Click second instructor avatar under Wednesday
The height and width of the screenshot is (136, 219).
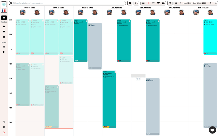(x=95, y=12)
